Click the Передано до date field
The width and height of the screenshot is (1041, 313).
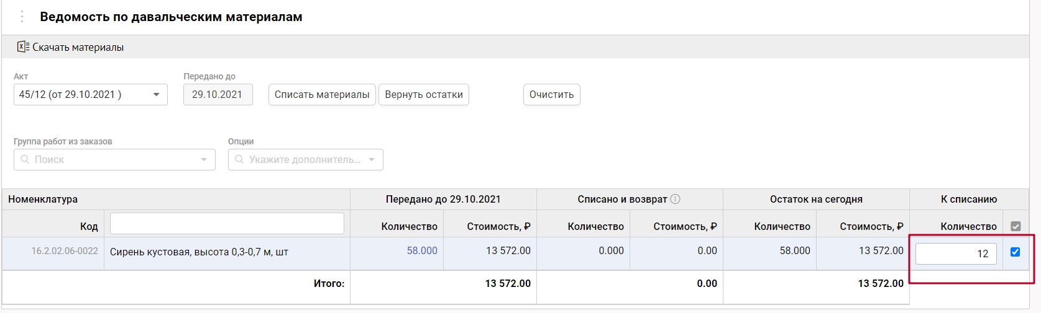pyautogui.click(x=218, y=95)
